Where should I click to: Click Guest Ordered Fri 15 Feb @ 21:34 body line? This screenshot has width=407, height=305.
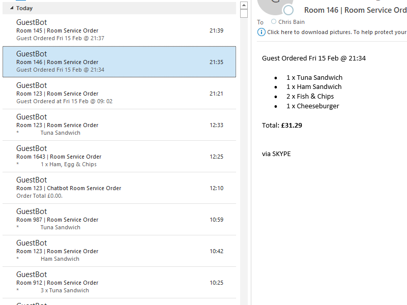[x=314, y=58]
